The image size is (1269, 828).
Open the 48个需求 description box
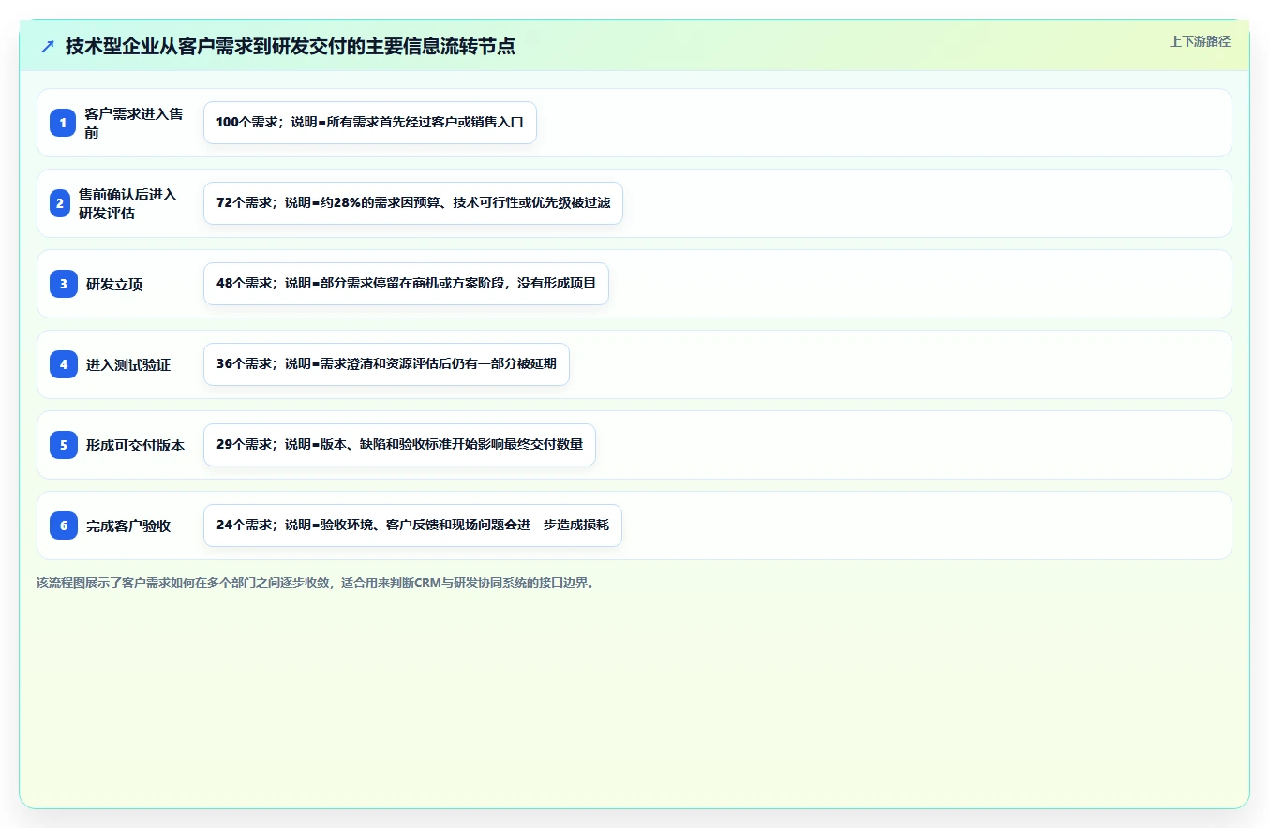406,284
